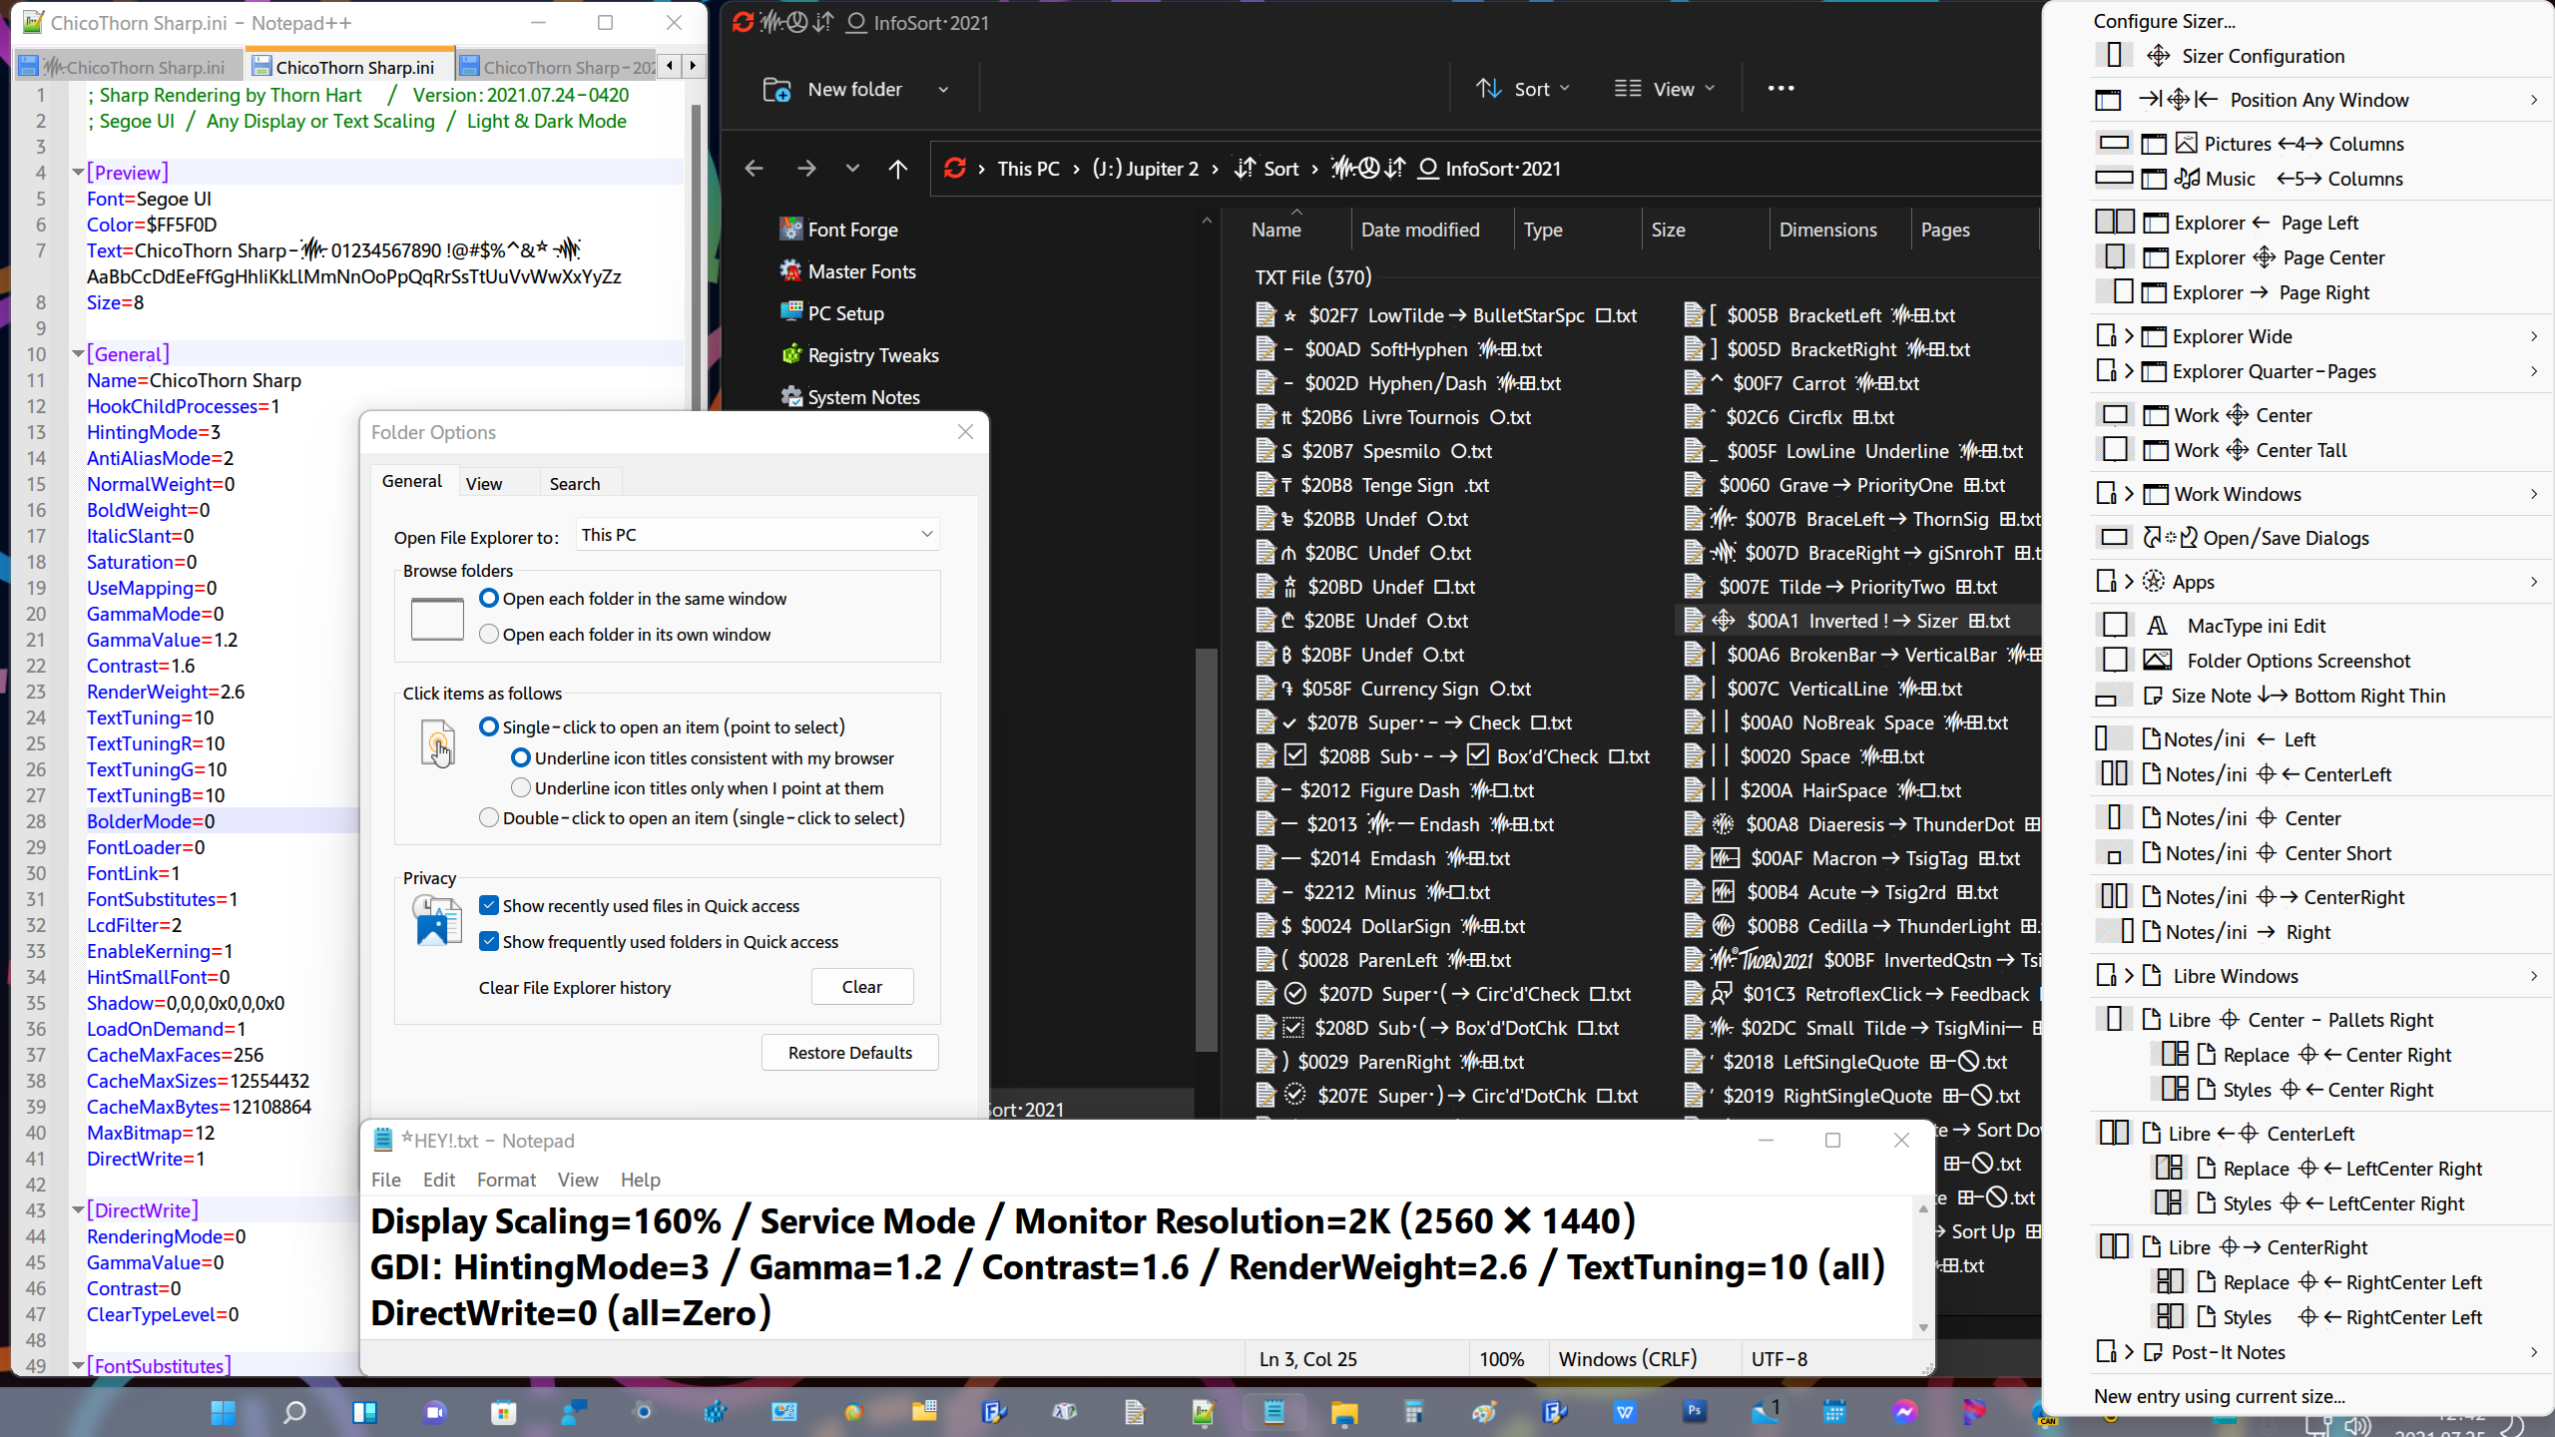2555x1437 pixels.
Task: Open the See more (...) toolbar menu
Action: coord(1781,88)
